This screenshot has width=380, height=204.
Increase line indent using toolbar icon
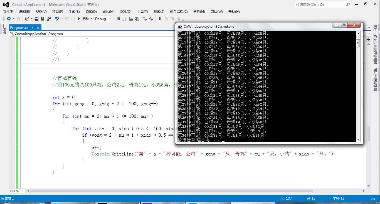[x=137, y=19]
